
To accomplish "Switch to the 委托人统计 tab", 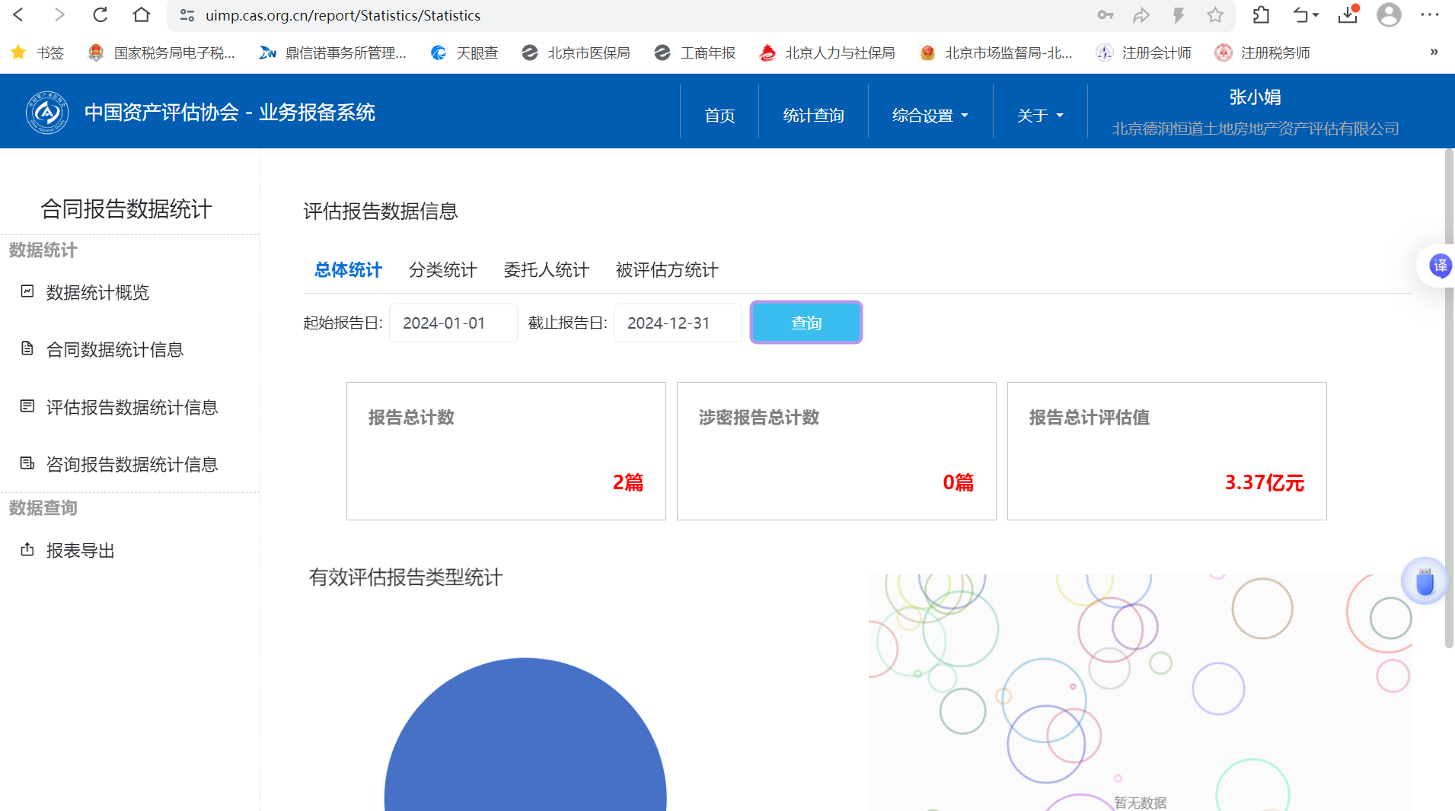I will [546, 270].
